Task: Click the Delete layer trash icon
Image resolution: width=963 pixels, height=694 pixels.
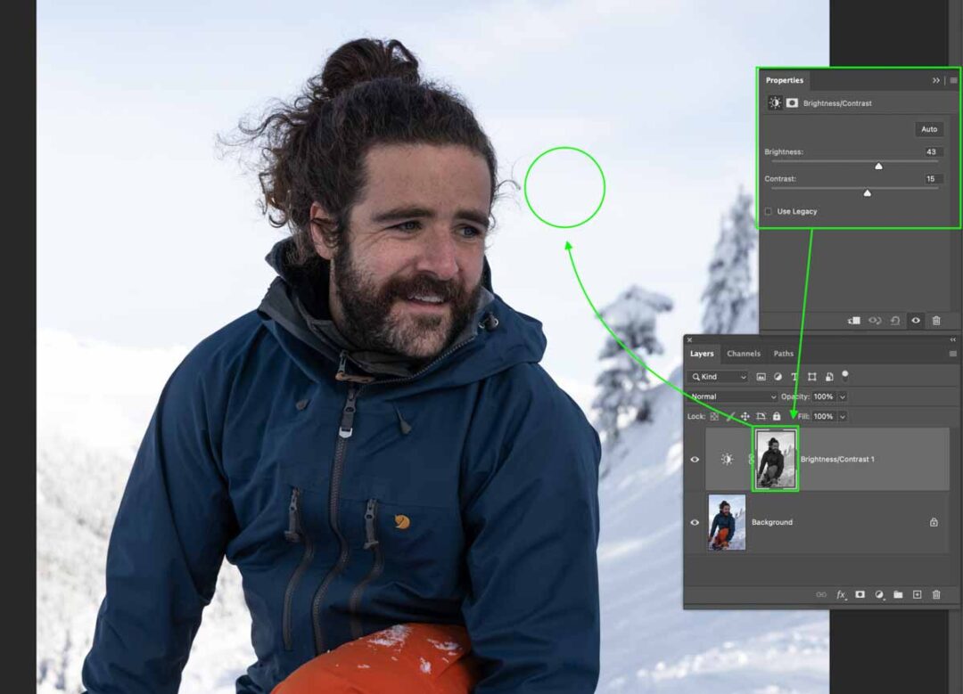Action: tap(937, 594)
